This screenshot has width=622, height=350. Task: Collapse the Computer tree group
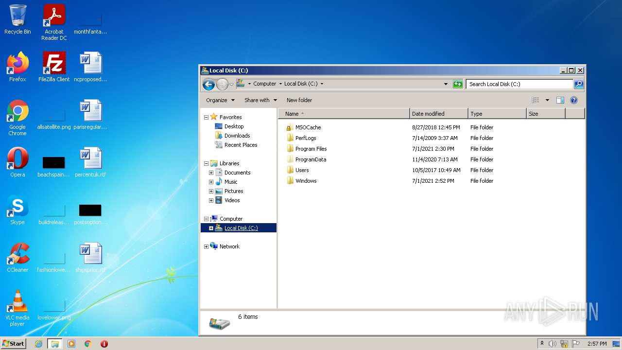click(x=206, y=219)
